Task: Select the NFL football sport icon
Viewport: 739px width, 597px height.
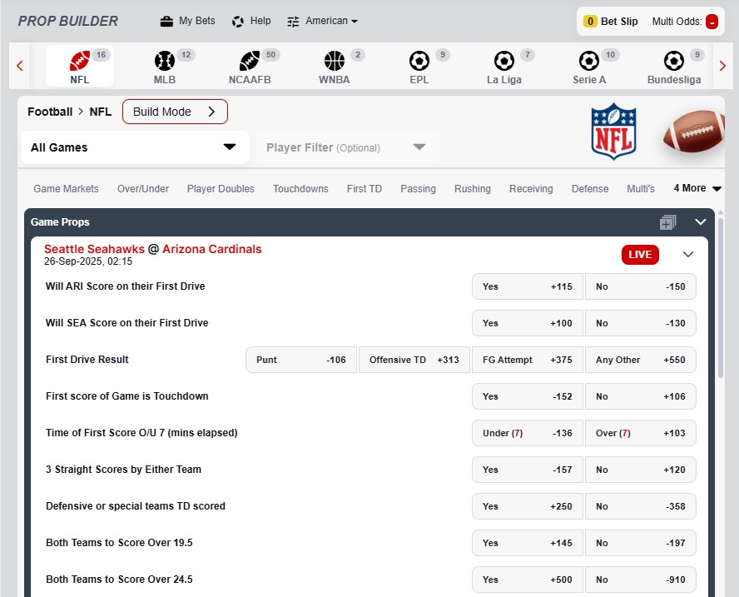Action: point(80,61)
